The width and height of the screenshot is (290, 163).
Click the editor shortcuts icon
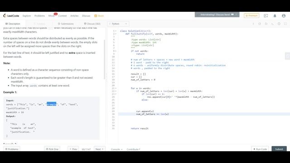click(x=273, y=24)
